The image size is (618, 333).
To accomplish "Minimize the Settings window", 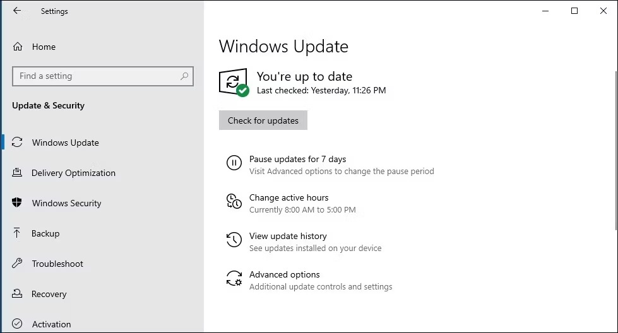I will 545,11.
